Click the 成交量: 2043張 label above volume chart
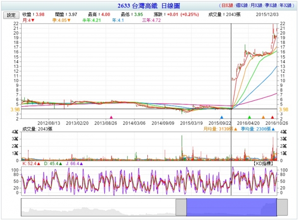Image resolution: width=298 pixels, height=220 pixels. tap(37, 129)
